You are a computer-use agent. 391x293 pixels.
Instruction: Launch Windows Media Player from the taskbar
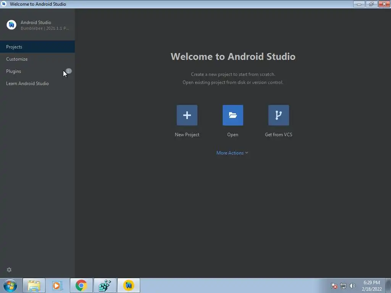57,285
